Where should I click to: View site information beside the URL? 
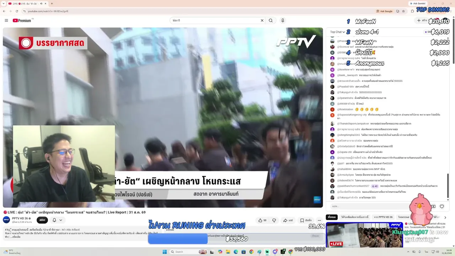(25, 11)
